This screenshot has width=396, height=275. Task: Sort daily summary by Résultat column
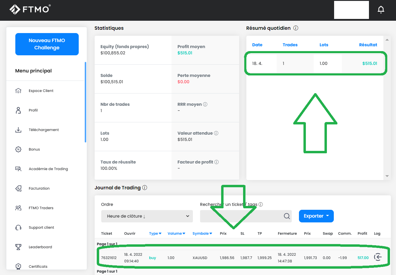point(368,45)
